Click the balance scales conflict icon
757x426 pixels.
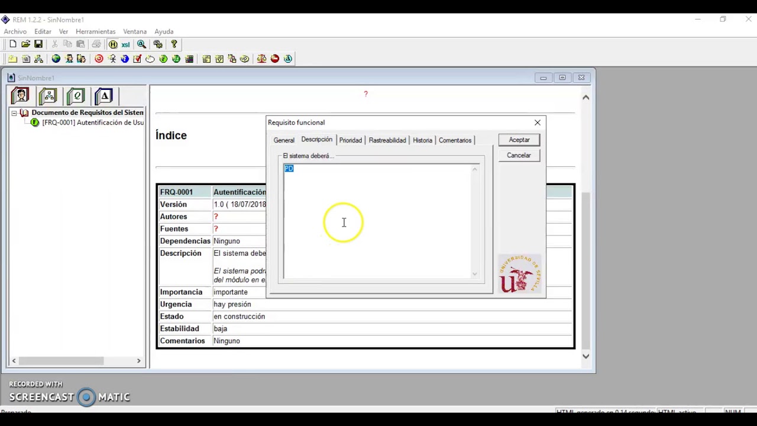pos(261,59)
